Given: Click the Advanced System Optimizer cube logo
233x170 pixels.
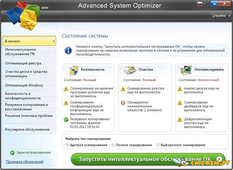Looking at the screenshot, I should click(23, 16).
